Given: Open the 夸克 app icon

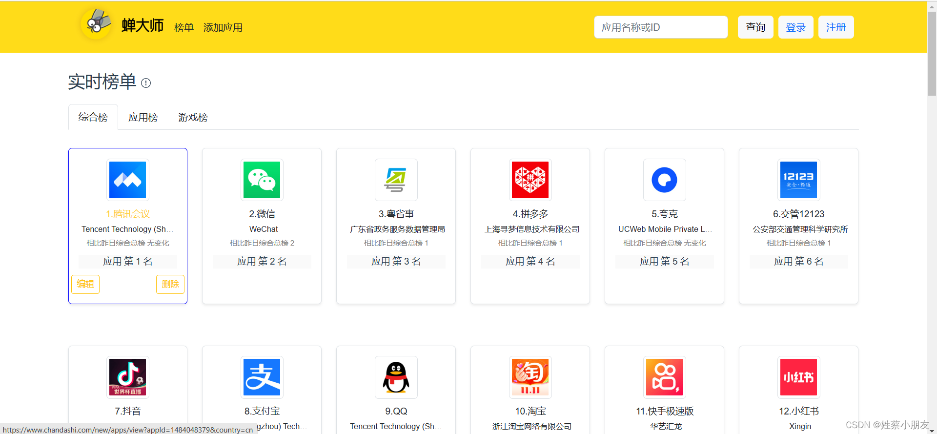Looking at the screenshot, I should click(665, 180).
